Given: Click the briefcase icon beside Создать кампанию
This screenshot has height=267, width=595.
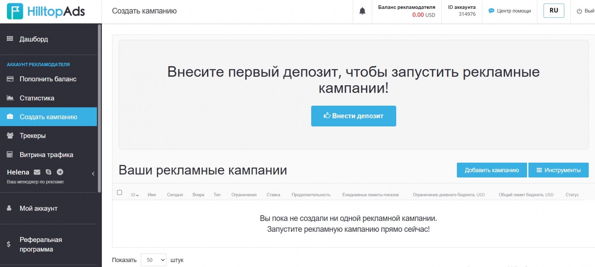Looking at the screenshot, I should (10, 117).
